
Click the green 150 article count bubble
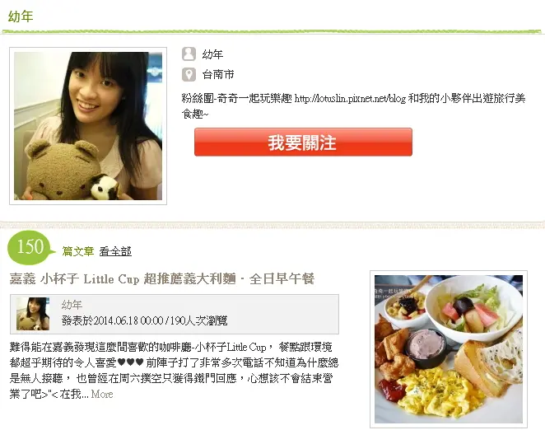click(x=30, y=247)
